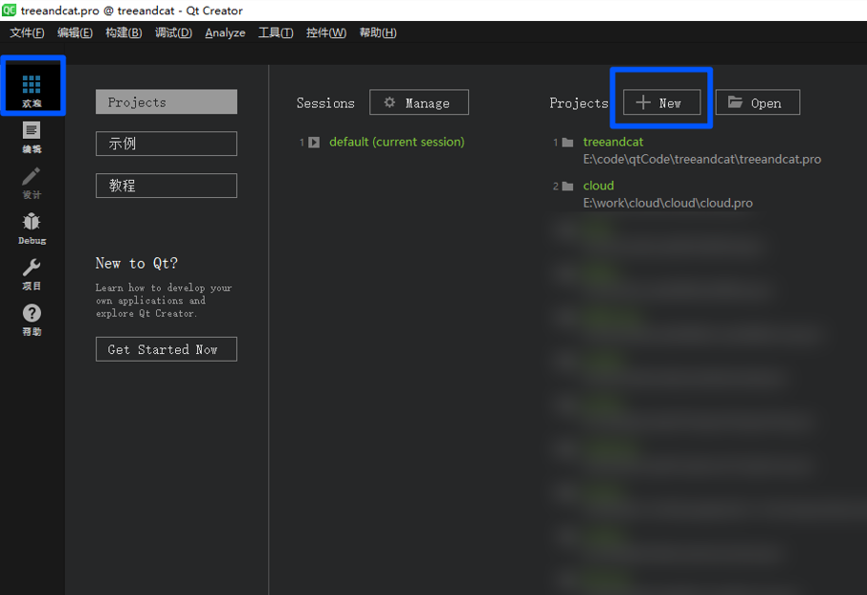Select the 示例 examples tab
Viewport: 867px width, 595px height.
click(x=167, y=143)
